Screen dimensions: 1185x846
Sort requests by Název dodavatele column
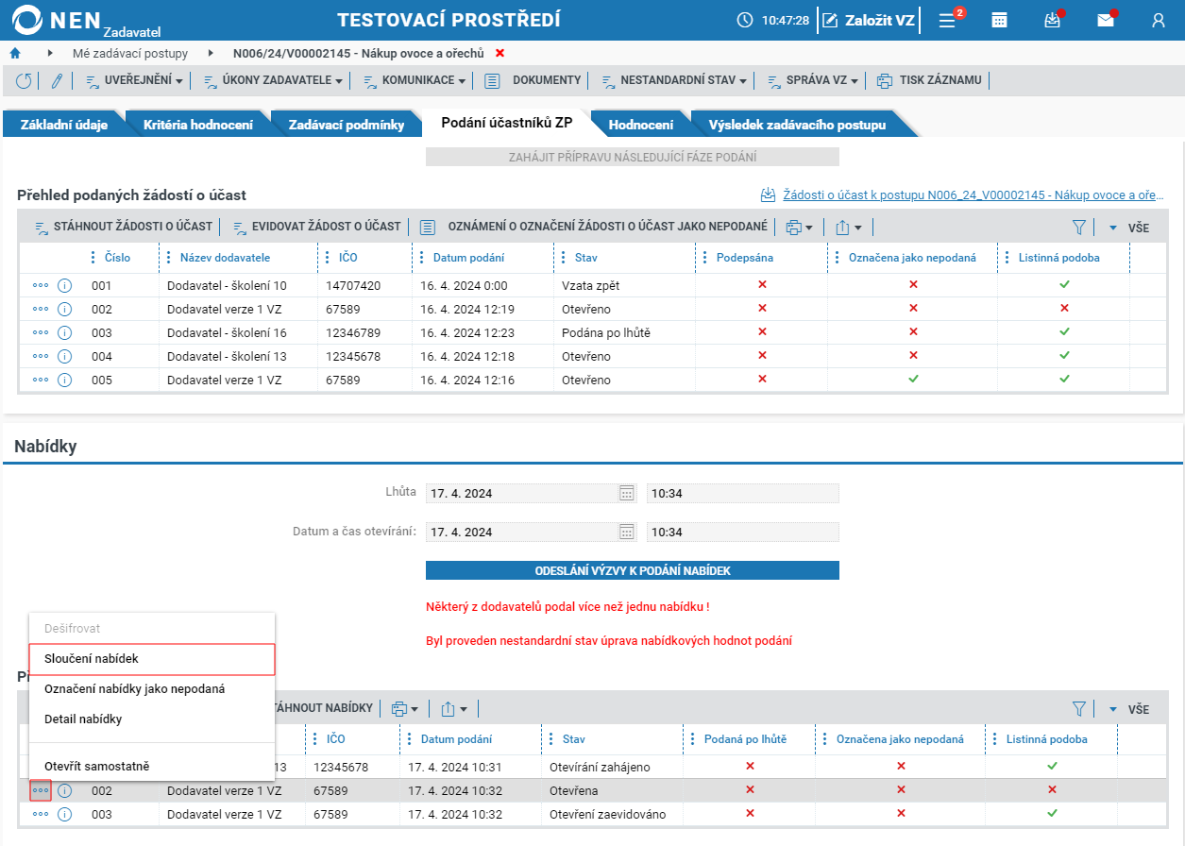(x=225, y=258)
